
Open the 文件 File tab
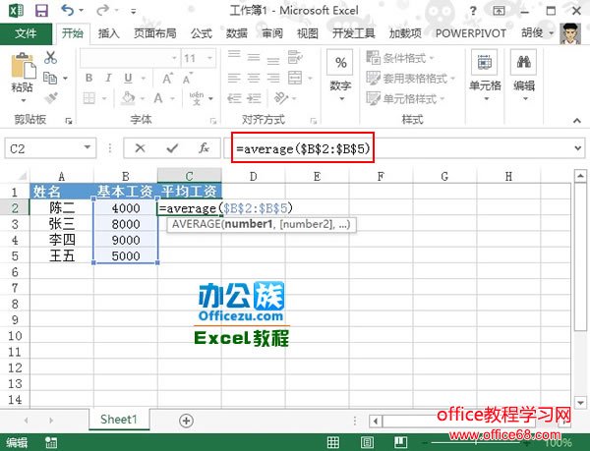(x=26, y=33)
